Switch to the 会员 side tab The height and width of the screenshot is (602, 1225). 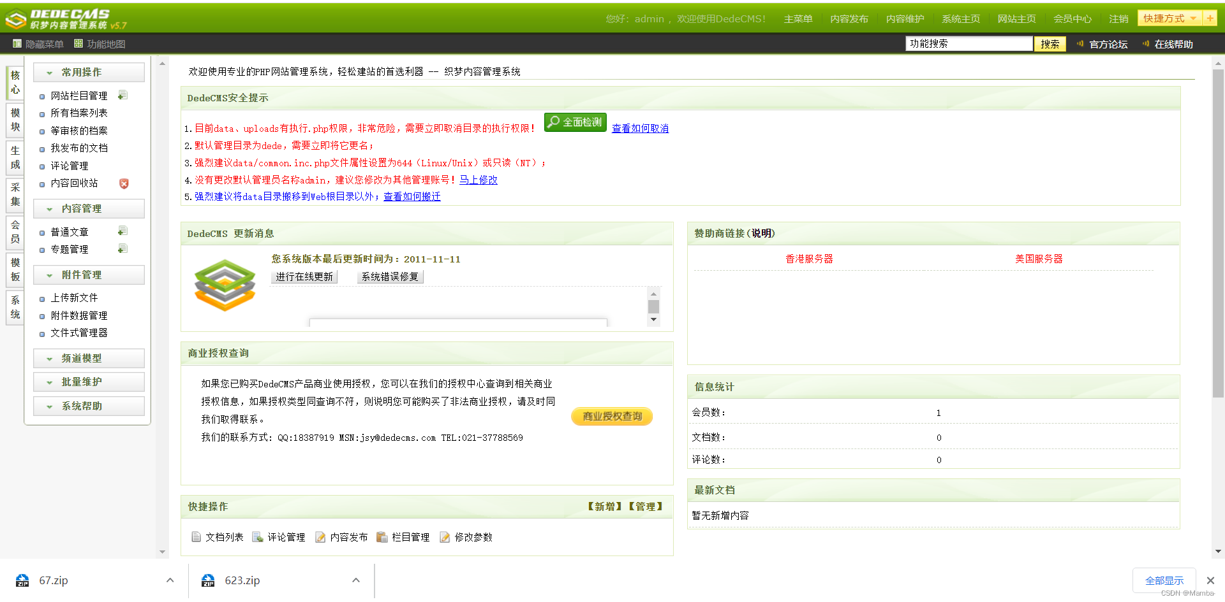point(15,232)
